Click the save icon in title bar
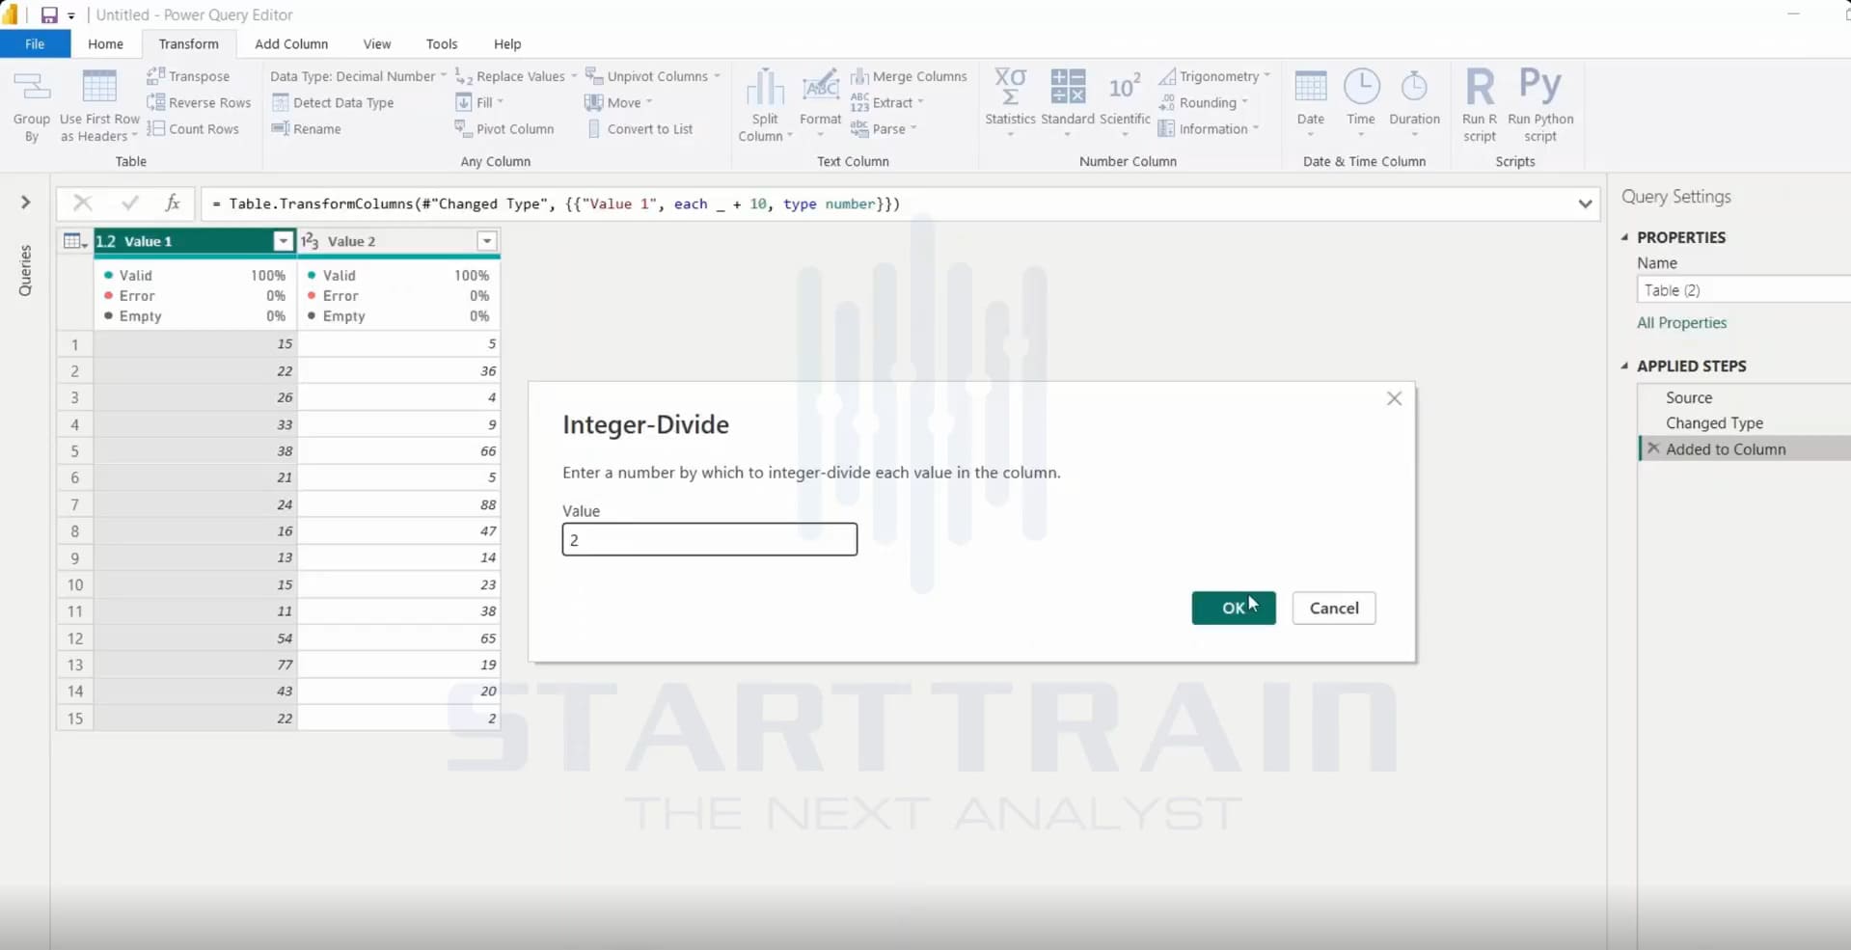Screen dimensions: 1851x950 coord(49,14)
